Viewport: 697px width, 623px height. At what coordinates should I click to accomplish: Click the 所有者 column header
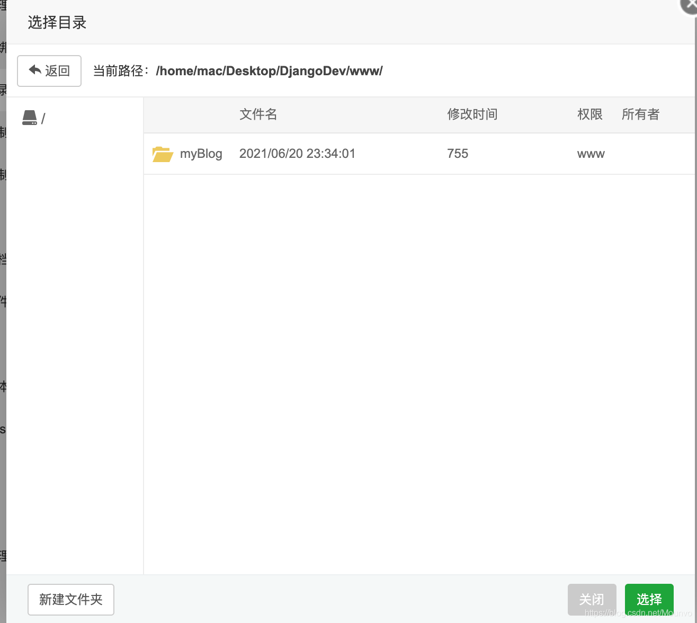pos(640,114)
